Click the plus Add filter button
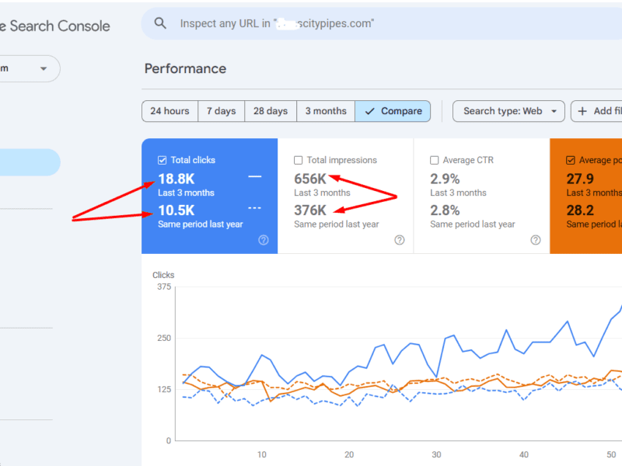The image size is (622, 466). pos(597,111)
